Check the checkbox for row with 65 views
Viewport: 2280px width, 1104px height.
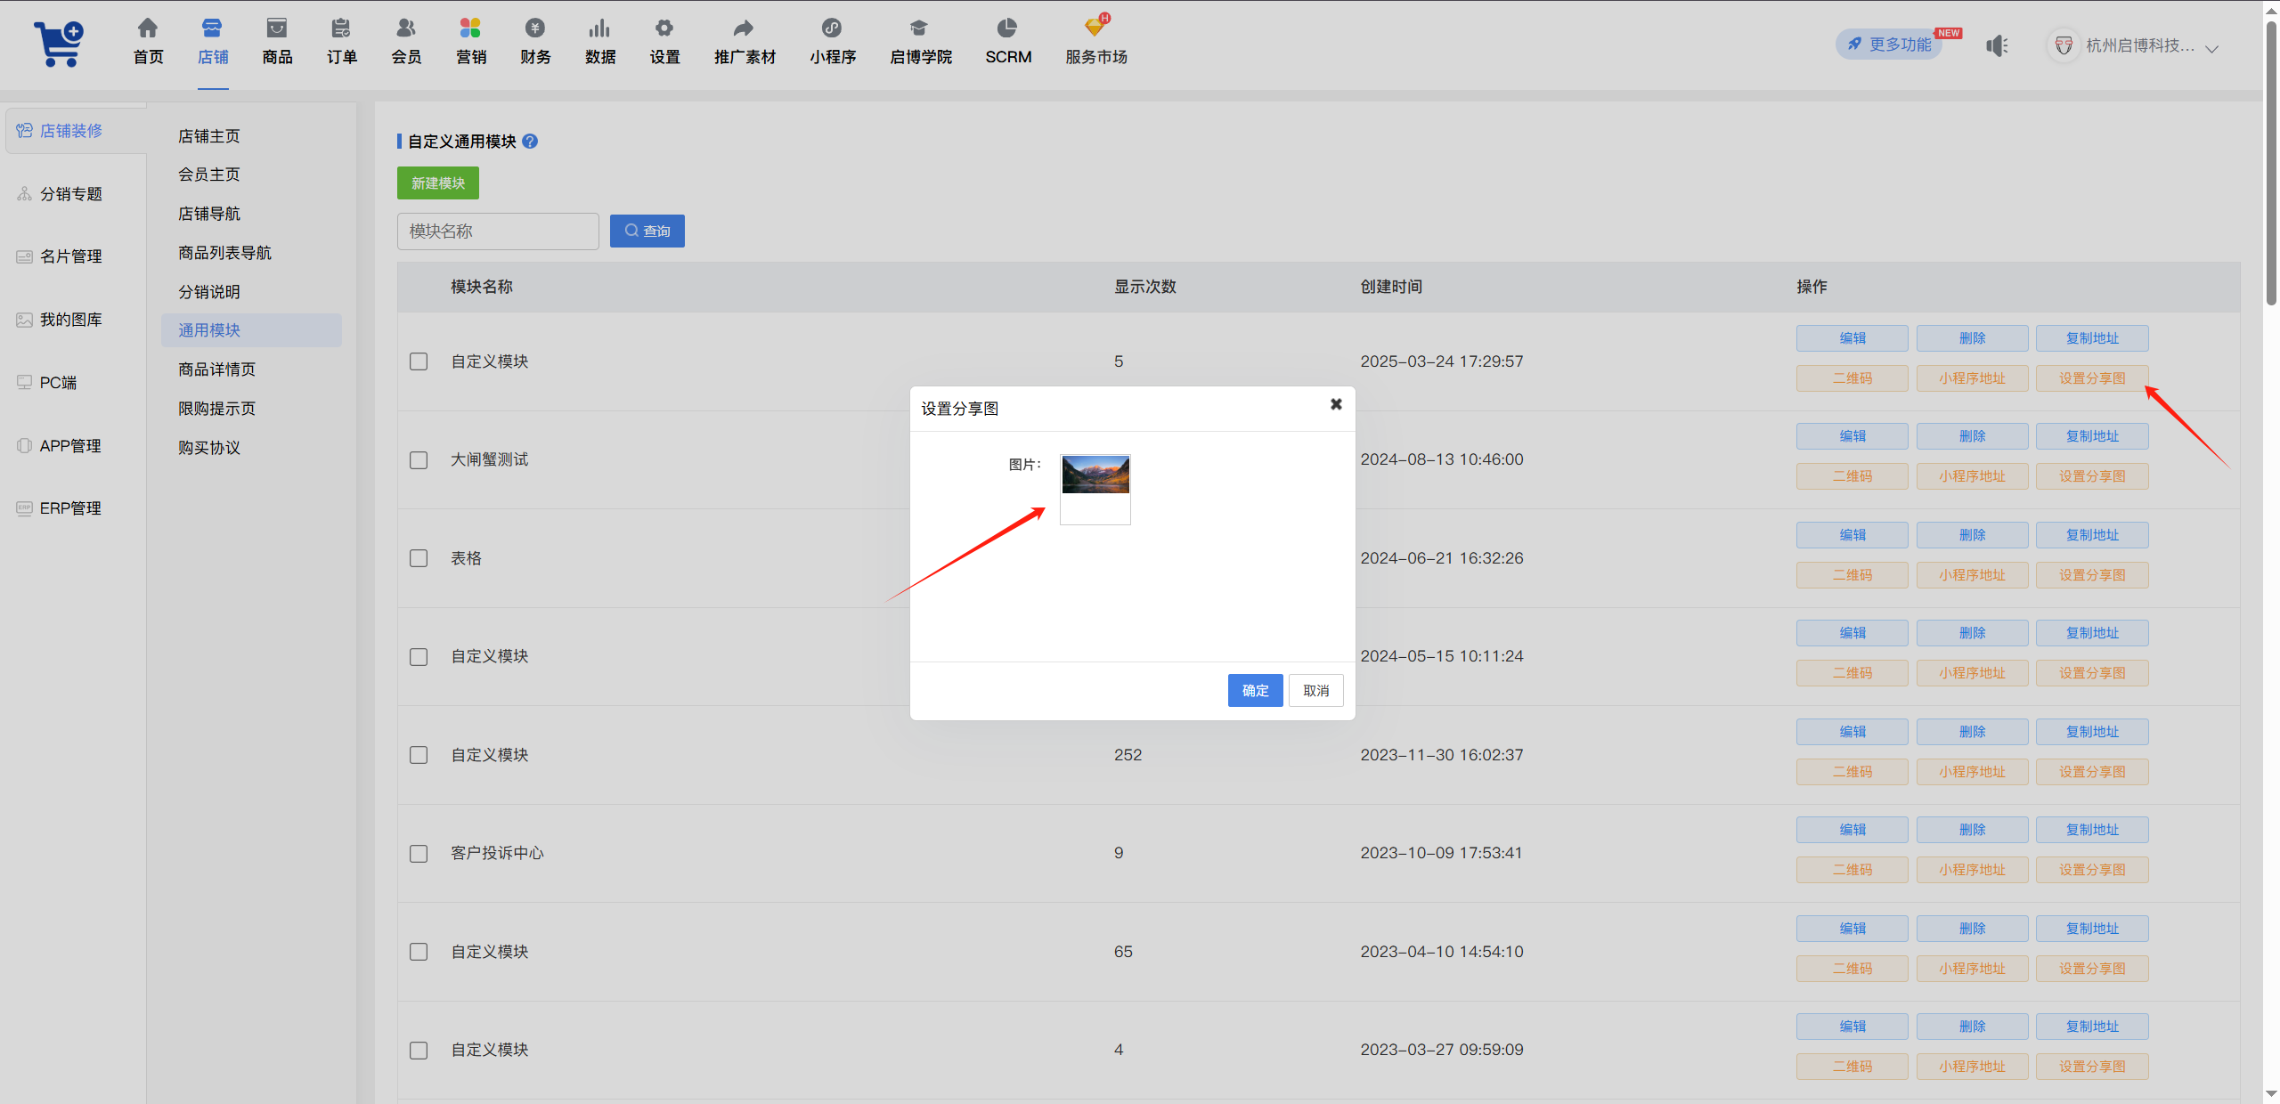419,952
